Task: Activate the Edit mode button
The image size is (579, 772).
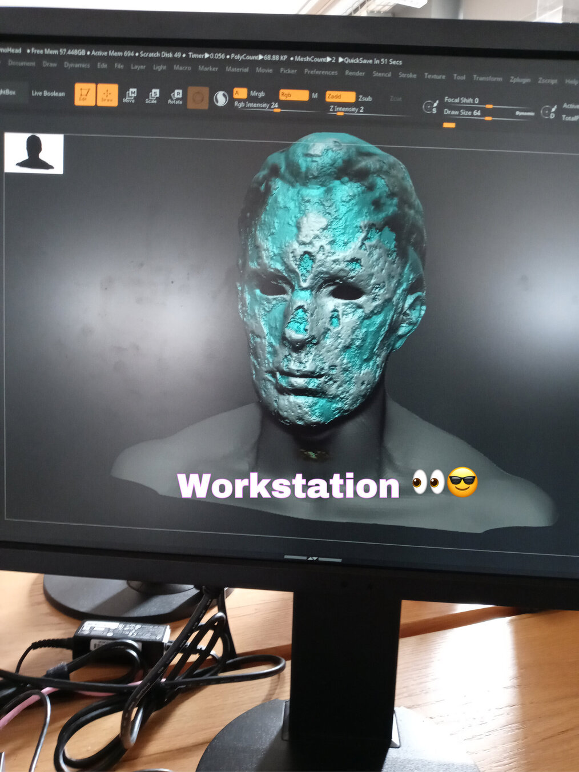Action: [x=85, y=95]
